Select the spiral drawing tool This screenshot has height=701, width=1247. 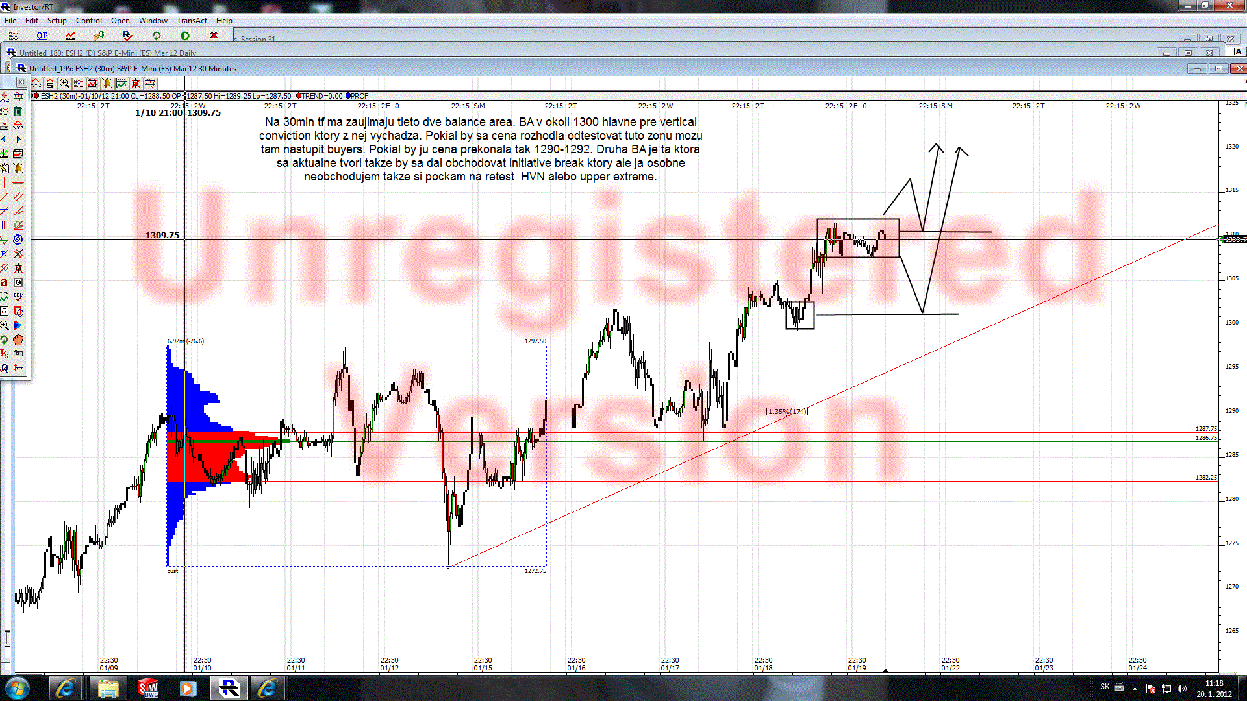(18, 240)
